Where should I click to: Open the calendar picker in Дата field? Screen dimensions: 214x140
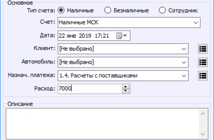(x=122, y=36)
